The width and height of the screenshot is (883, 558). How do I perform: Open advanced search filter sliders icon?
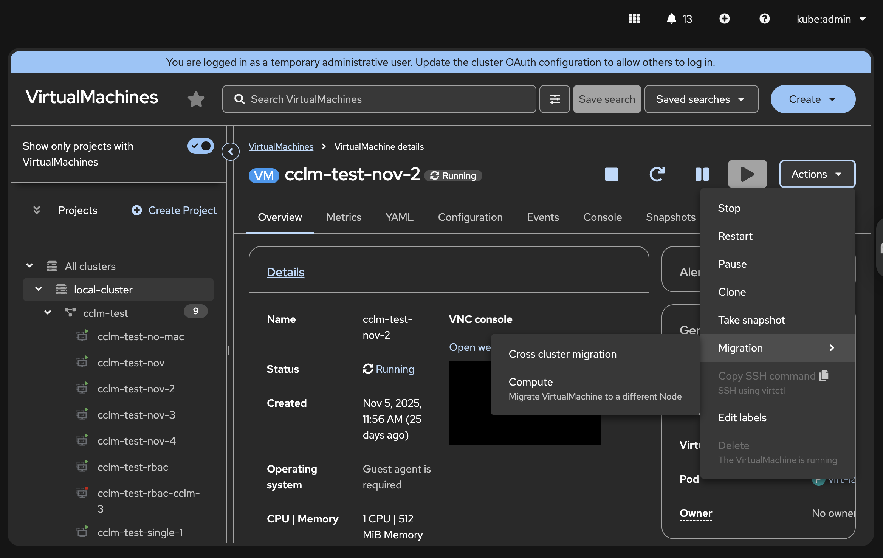[x=555, y=99]
